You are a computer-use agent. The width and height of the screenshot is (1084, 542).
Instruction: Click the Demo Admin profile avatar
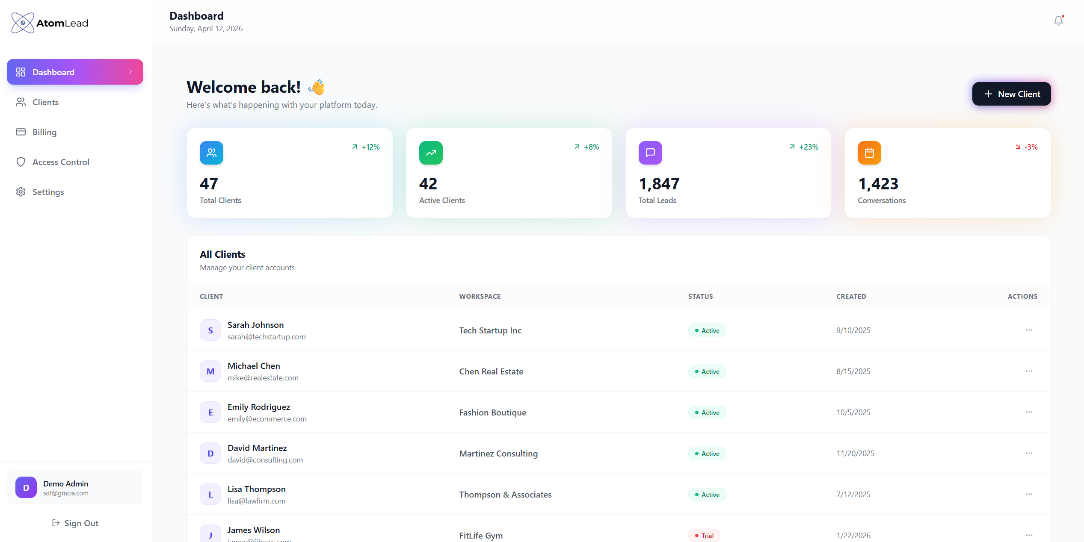coord(26,487)
